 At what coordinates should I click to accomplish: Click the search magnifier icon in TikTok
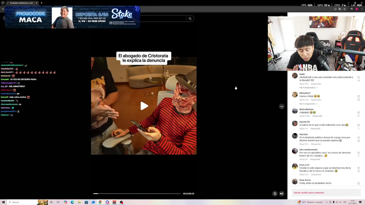coord(190,19)
